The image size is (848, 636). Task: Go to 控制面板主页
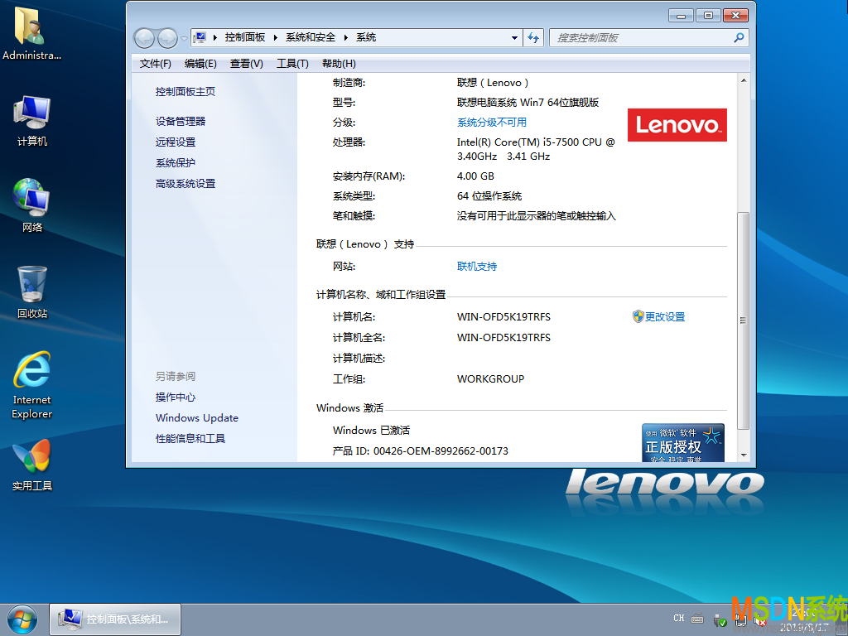point(185,92)
